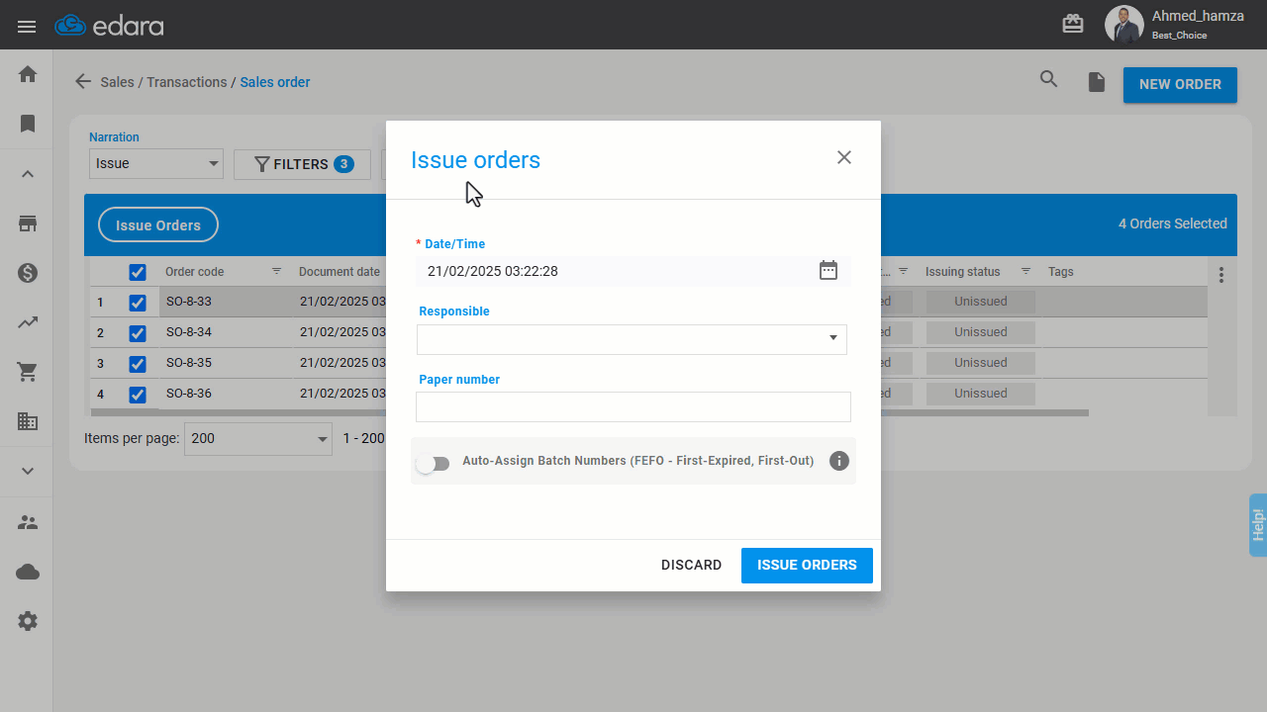Open Issuing status column filter menu
The height and width of the screenshot is (712, 1267).
point(1026,271)
